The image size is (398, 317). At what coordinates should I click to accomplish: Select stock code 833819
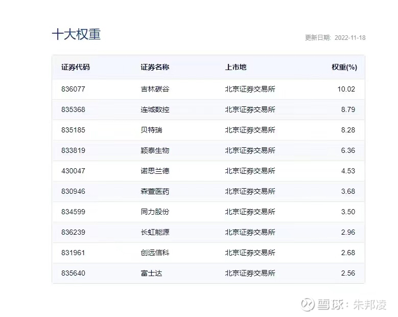click(x=73, y=150)
